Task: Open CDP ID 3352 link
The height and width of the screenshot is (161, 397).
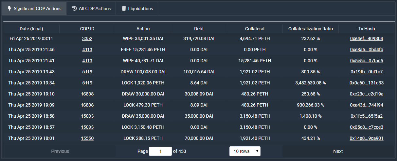Action: (87, 38)
